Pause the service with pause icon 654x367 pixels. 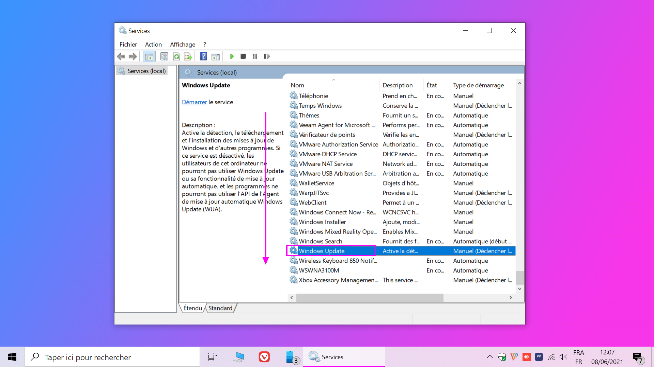point(255,56)
